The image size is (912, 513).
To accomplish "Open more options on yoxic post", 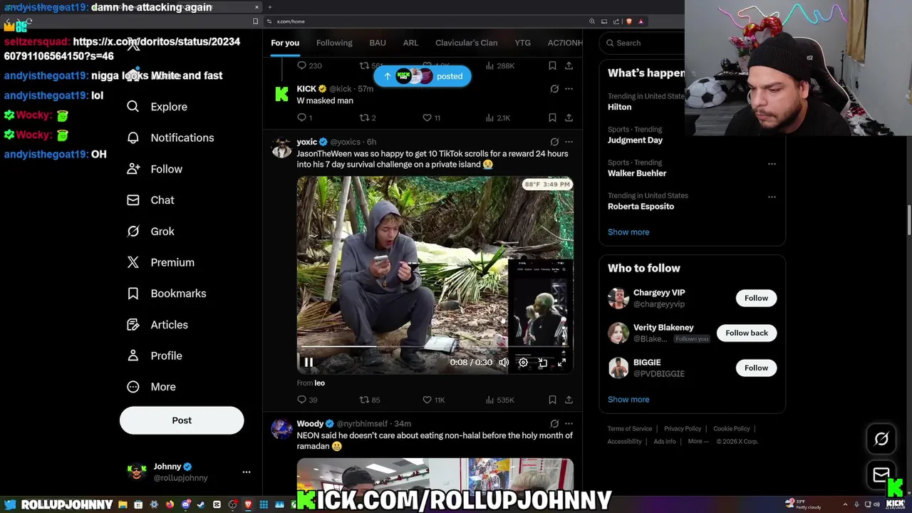I will 569,142.
